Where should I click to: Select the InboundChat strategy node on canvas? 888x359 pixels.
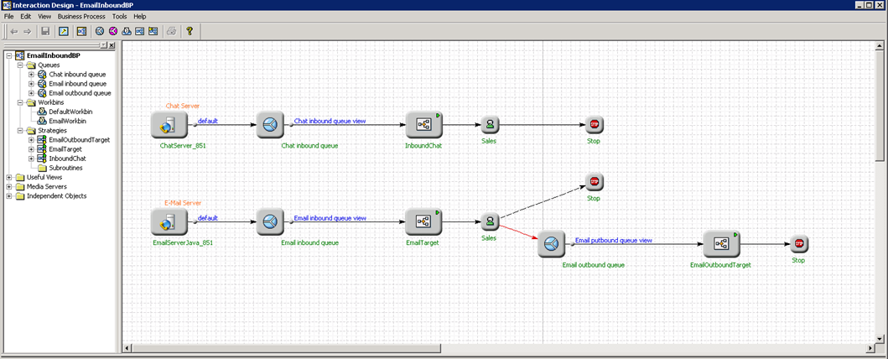tap(423, 126)
